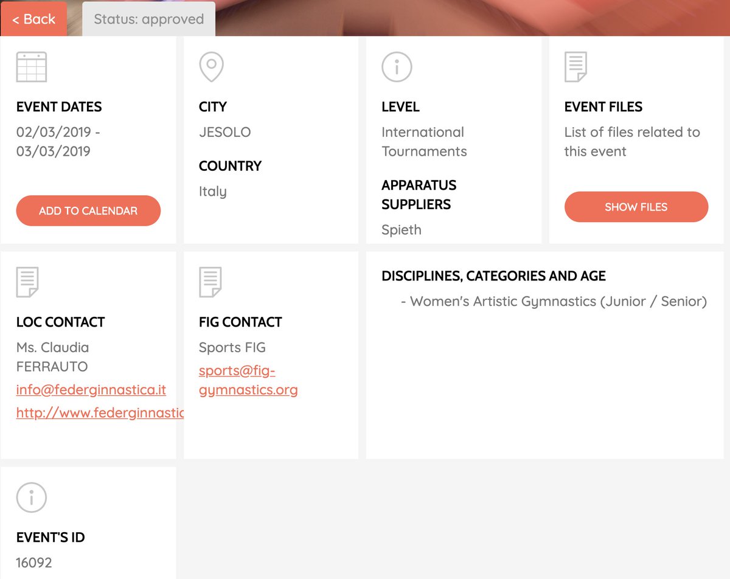This screenshot has width=730, height=579.
Task: Click the COUNTRY heading
Action: point(230,166)
